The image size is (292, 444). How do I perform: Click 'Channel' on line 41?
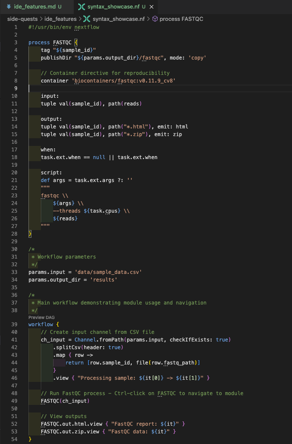point(85,340)
